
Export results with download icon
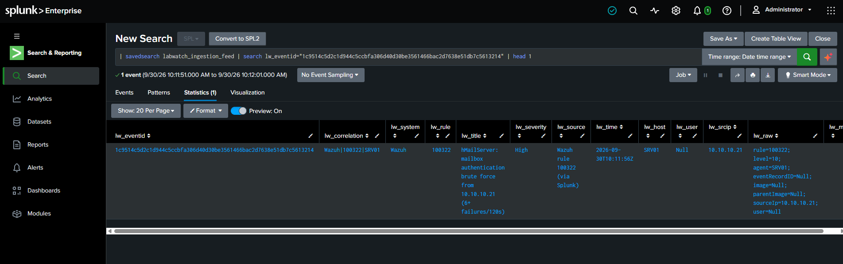pos(768,75)
